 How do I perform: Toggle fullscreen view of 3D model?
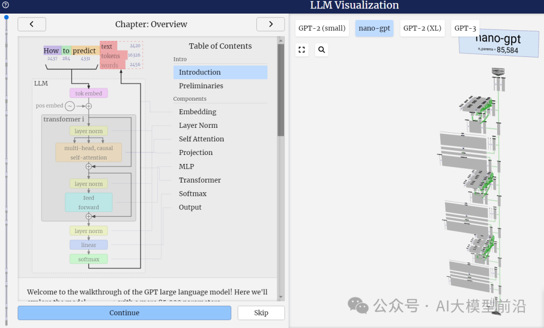click(x=302, y=49)
